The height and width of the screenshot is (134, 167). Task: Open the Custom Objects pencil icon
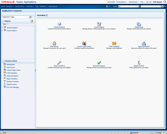[99, 24]
